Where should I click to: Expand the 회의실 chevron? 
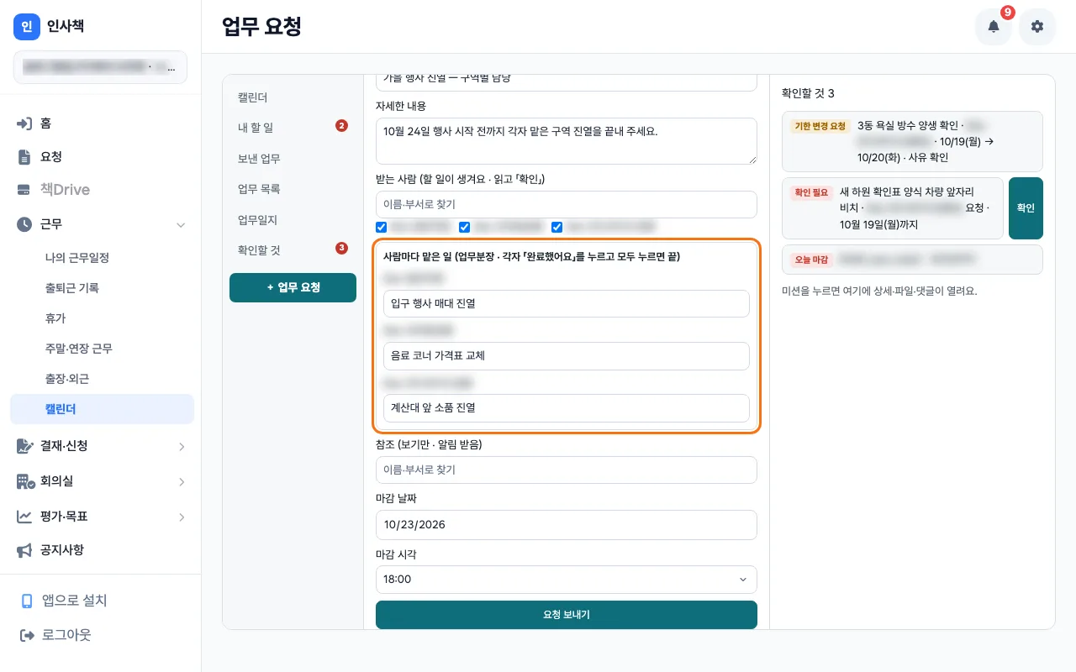pos(182,481)
